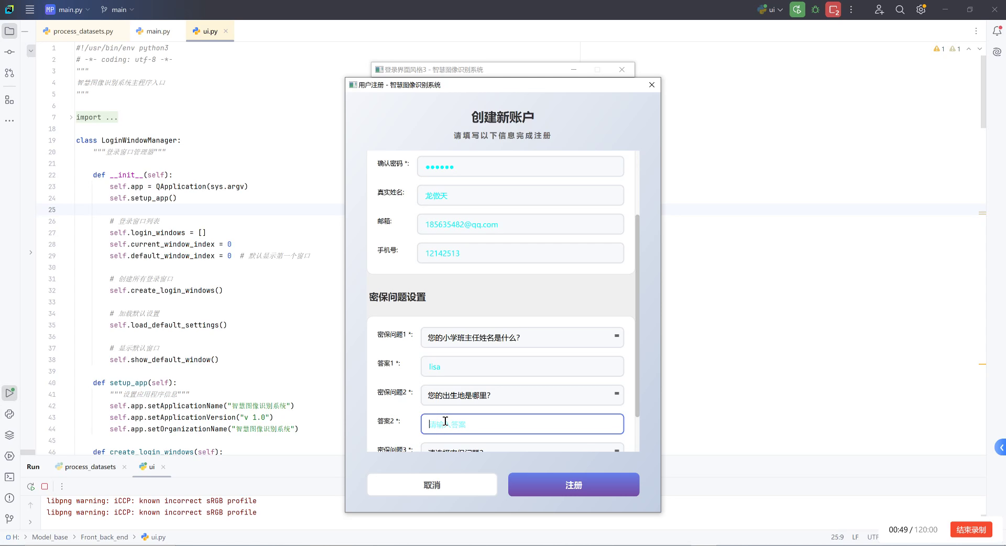The image size is (1006, 546).
Task: Click the 答案2 answer input field
Action: click(521, 424)
